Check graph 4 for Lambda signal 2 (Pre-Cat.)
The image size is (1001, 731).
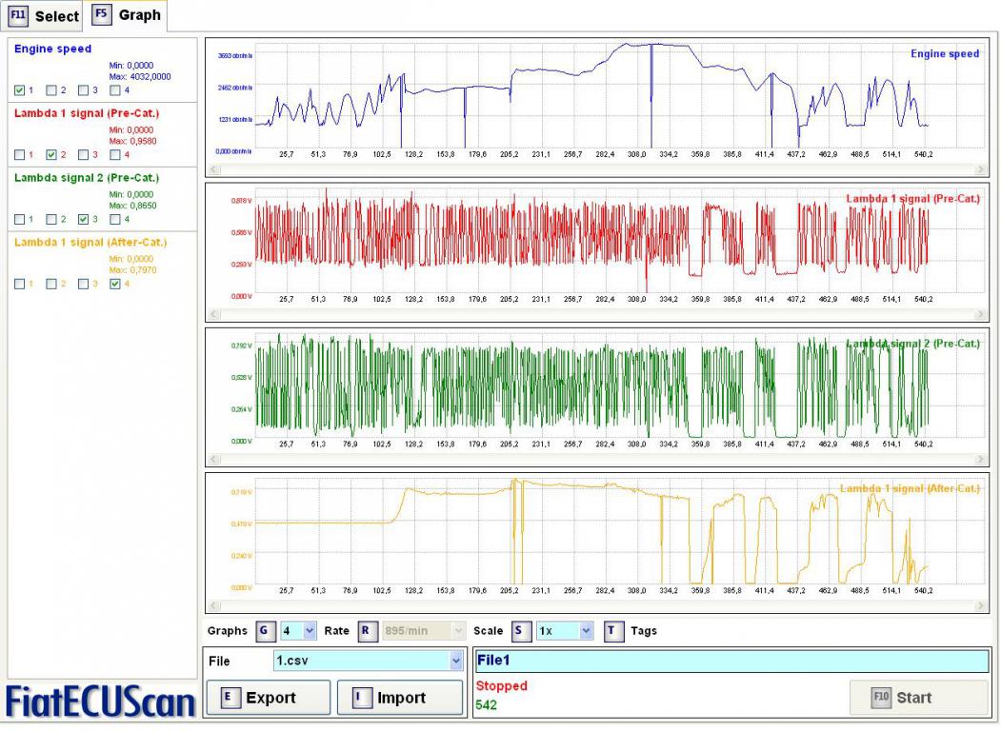pyautogui.click(x=115, y=220)
